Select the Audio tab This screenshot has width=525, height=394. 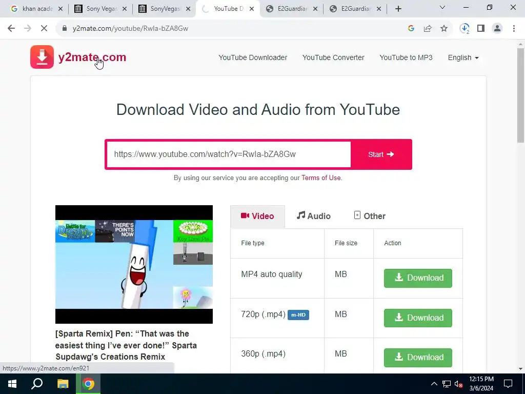[314, 216]
